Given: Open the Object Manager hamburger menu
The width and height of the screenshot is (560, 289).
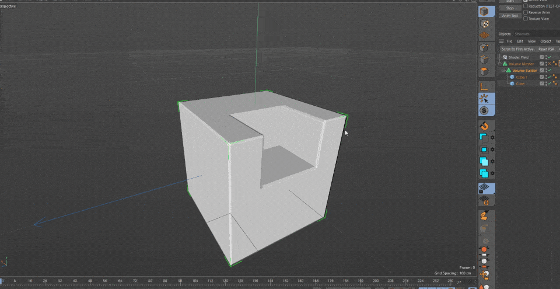Looking at the screenshot, I should 501,41.
